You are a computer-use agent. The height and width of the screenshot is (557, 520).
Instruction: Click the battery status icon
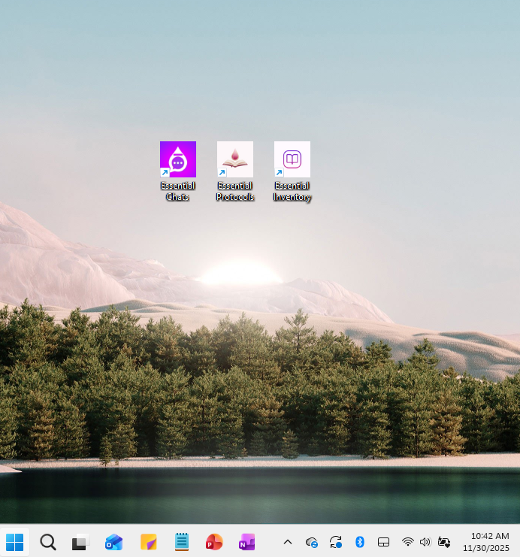[x=443, y=542]
